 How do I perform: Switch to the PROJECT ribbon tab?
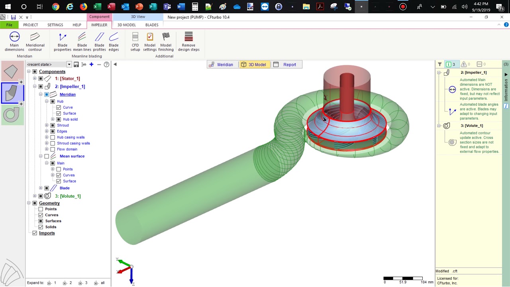[31, 25]
